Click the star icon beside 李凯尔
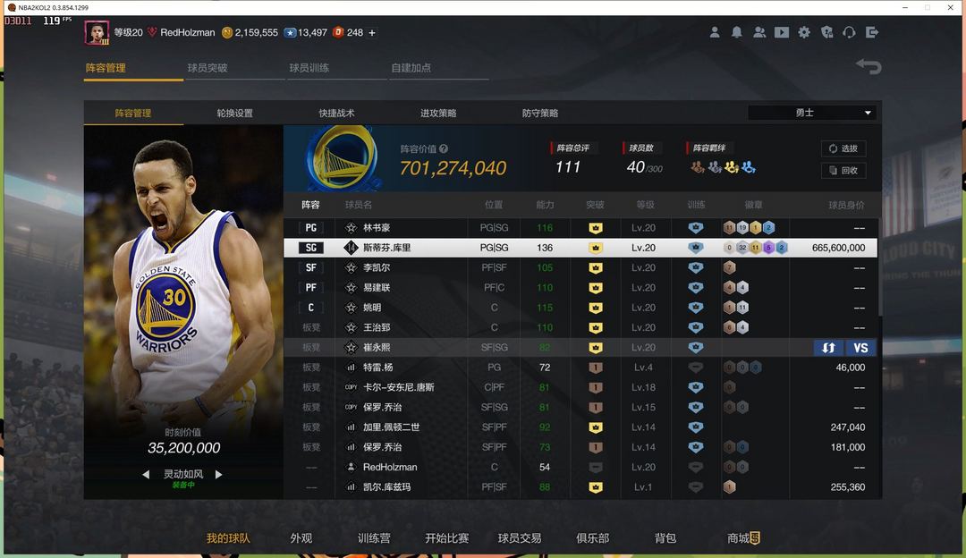 coord(351,268)
